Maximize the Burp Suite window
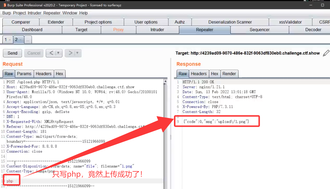 (322, 5)
